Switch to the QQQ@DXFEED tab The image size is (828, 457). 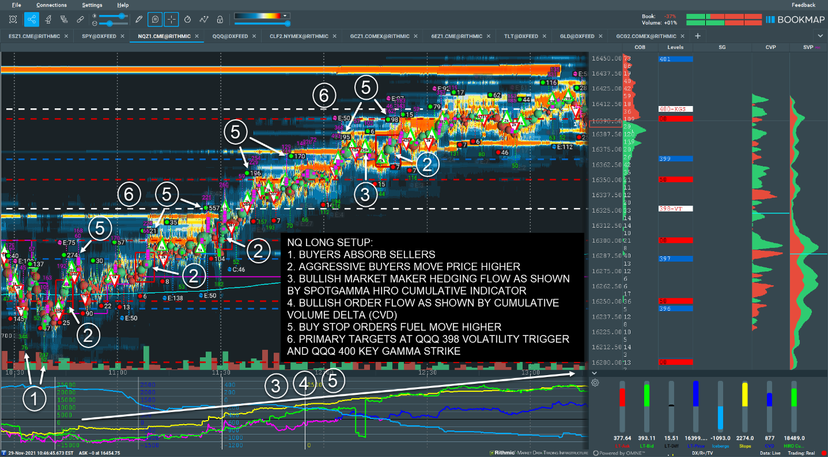coord(230,36)
